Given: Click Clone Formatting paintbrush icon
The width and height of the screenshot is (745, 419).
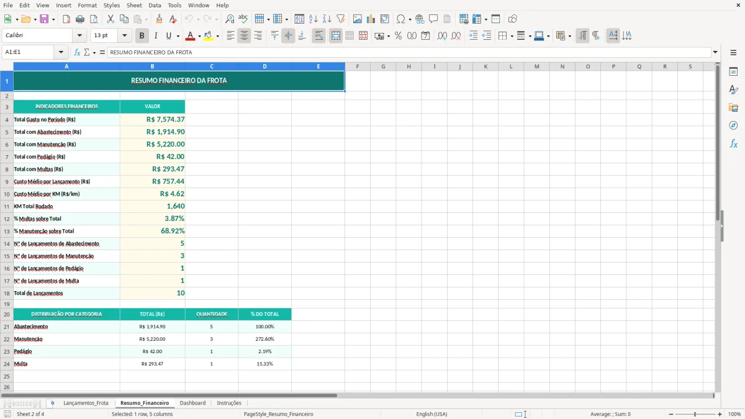Looking at the screenshot, I should 160,19.
